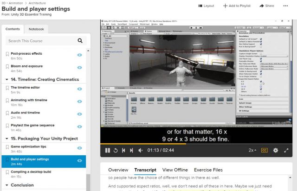Skip to the next video

pyautogui.click(x=131, y=150)
